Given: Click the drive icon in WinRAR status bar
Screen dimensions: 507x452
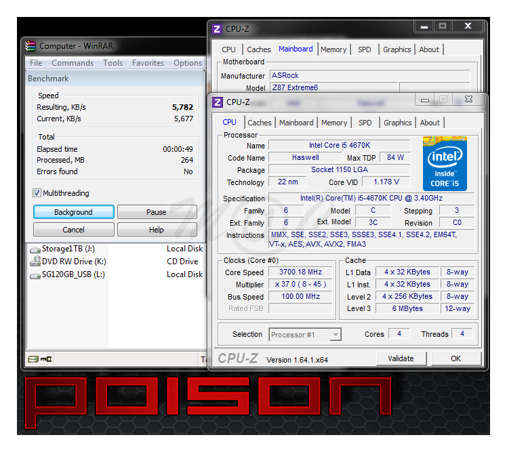Looking at the screenshot, I should (x=32, y=358).
